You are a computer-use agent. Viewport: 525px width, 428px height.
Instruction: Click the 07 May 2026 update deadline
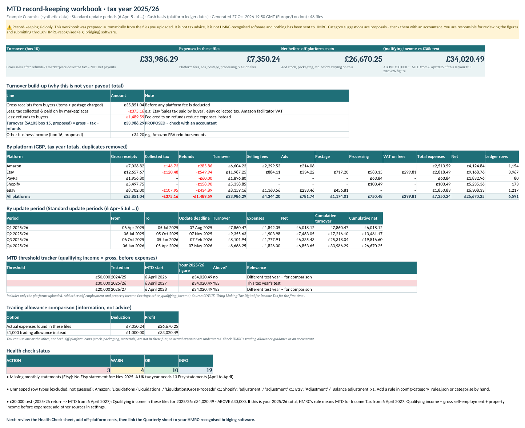click(x=196, y=246)
